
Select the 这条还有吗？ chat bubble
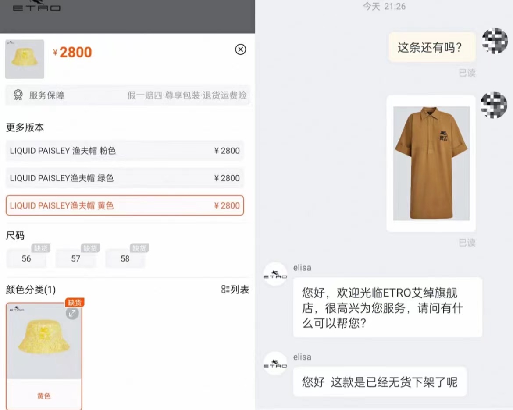pos(432,47)
